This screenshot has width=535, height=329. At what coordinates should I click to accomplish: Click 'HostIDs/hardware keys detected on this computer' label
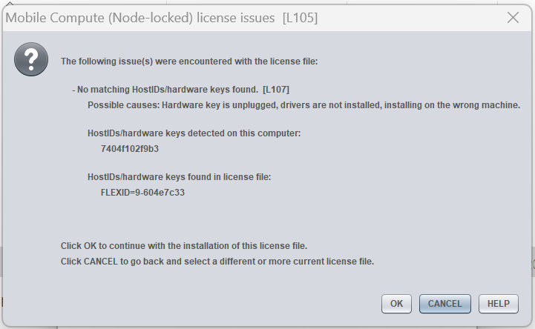[194, 133]
